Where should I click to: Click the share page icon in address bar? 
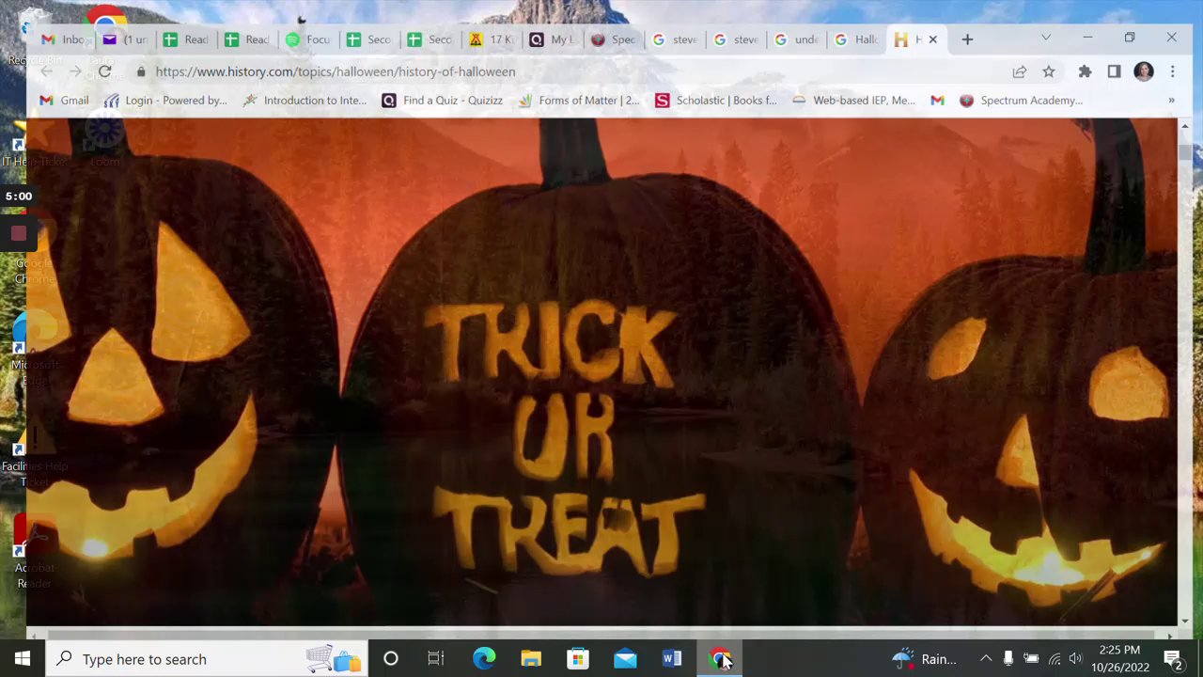(1019, 71)
